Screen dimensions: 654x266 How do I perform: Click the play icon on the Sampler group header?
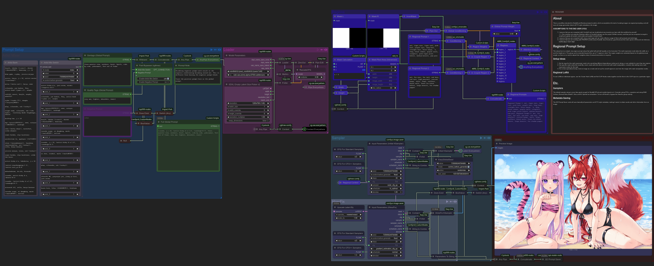(x=481, y=138)
